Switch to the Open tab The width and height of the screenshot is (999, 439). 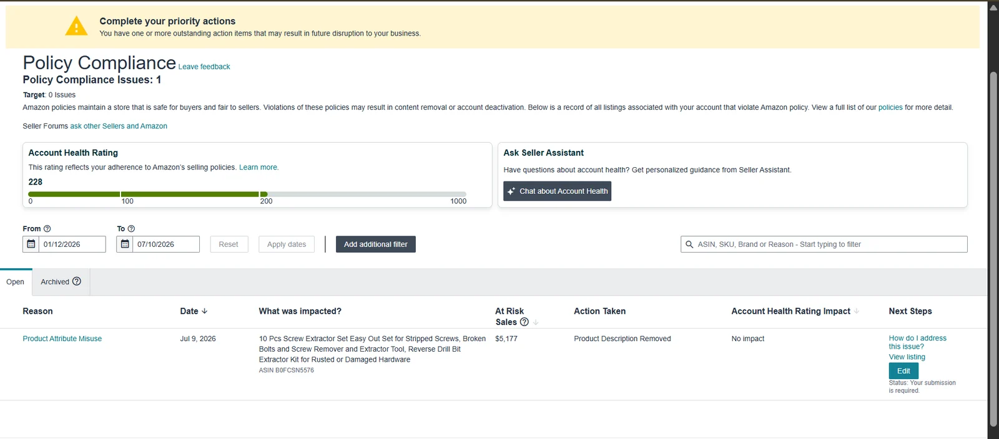click(x=16, y=282)
